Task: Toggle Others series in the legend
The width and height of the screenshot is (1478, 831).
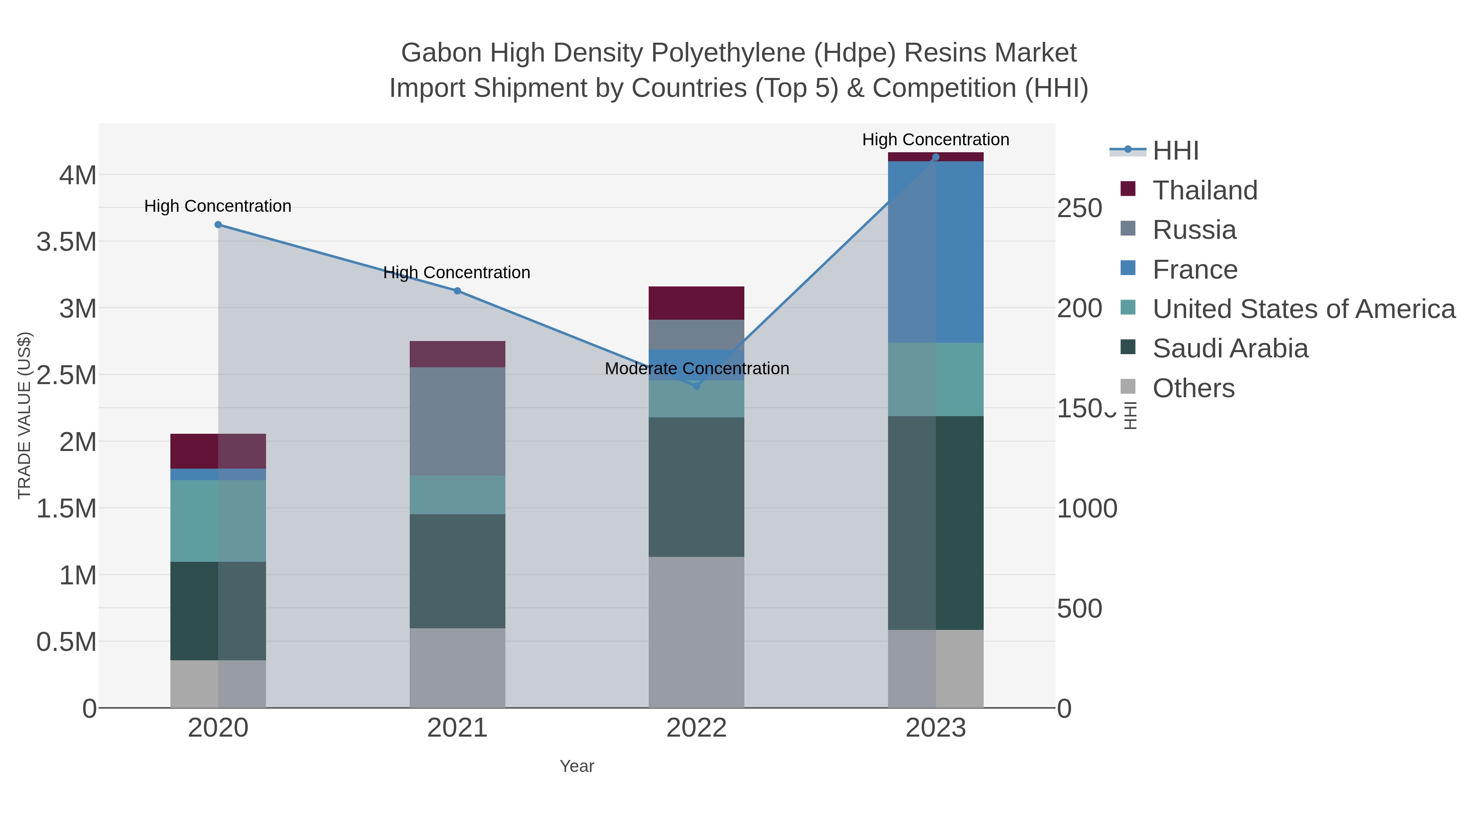Action: tap(1177, 388)
